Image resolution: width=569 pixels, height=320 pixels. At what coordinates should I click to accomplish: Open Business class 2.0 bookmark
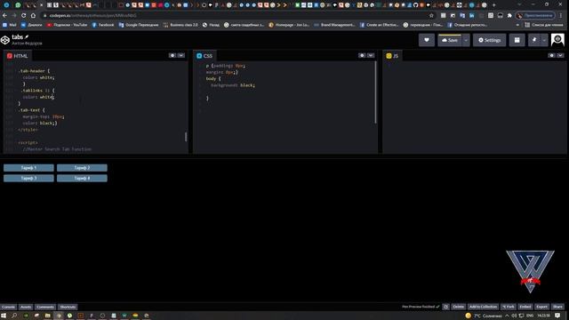[x=180, y=25]
